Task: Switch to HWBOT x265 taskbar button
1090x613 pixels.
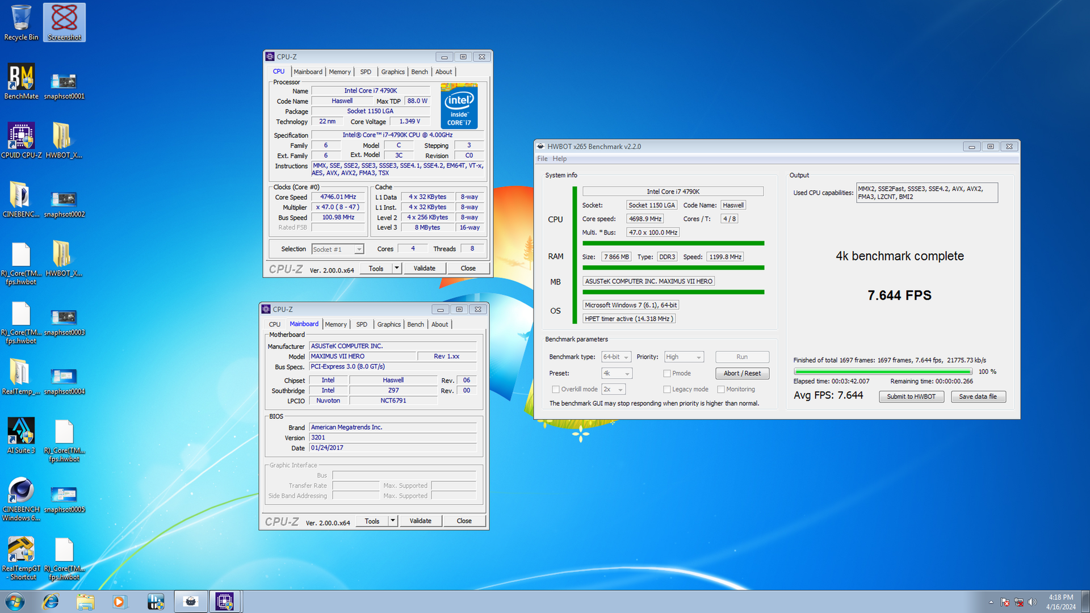Action: point(191,602)
